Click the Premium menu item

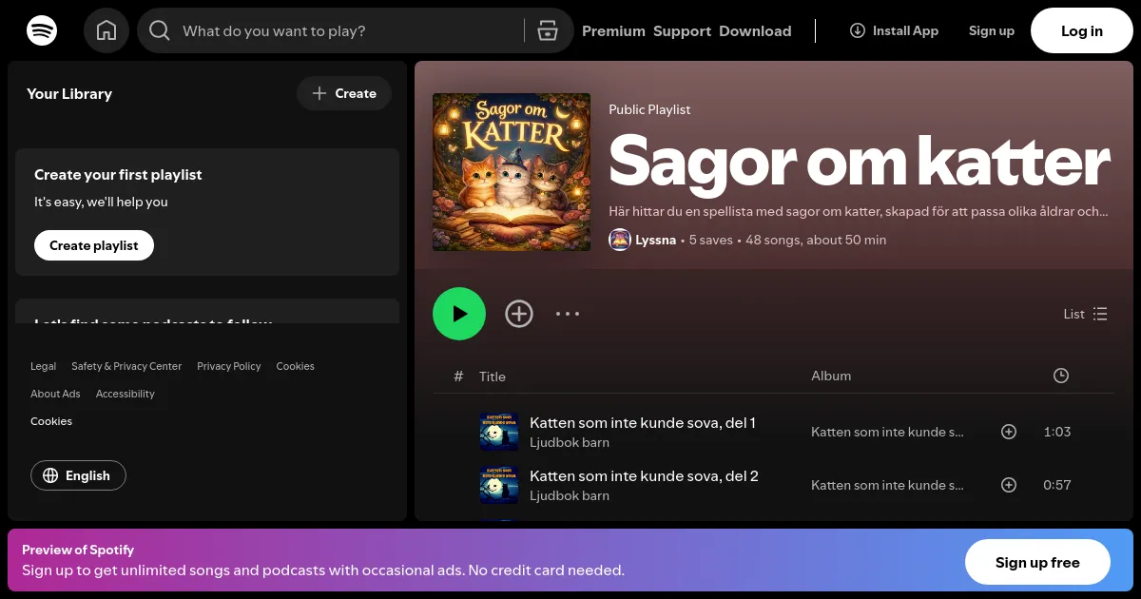pos(613,30)
